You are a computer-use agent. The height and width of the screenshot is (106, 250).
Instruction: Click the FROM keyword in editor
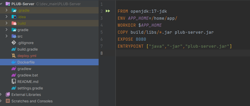123,11
